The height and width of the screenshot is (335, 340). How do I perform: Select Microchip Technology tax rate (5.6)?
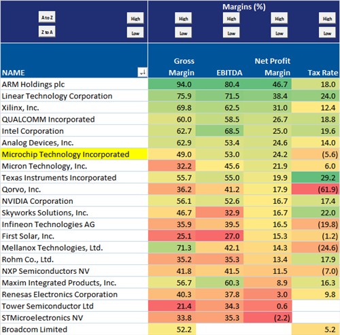pos(316,154)
